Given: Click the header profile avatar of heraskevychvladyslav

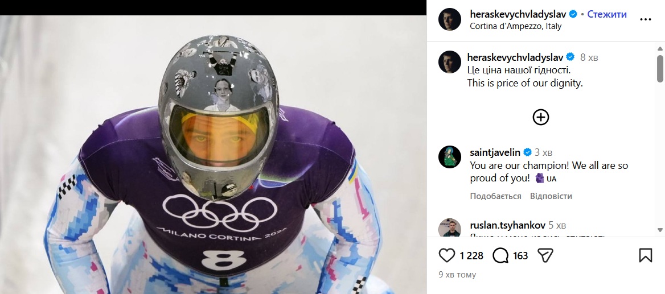Looking at the screenshot, I should pyautogui.click(x=449, y=19).
